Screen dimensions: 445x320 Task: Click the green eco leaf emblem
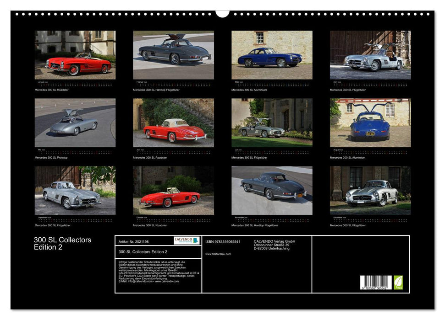coord(398,283)
